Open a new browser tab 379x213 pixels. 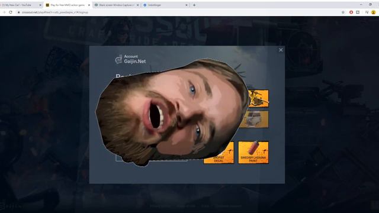[194, 5]
